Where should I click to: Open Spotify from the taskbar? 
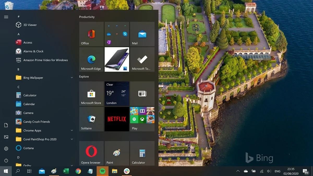coord(102,171)
